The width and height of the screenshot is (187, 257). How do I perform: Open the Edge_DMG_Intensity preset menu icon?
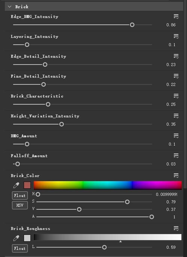(176, 17)
